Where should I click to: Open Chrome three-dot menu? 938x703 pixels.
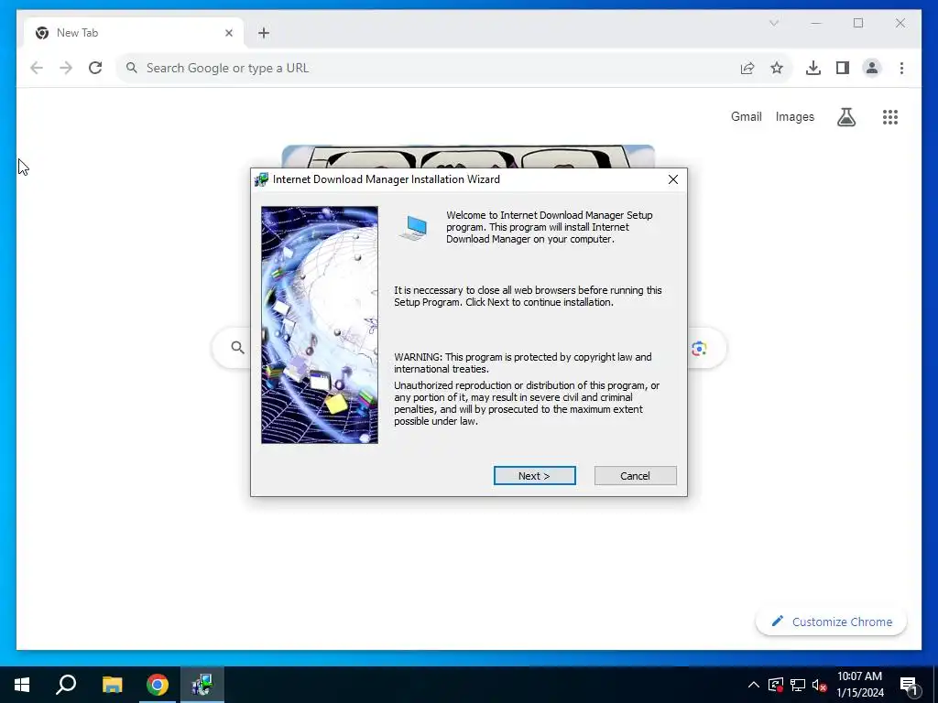click(x=901, y=68)
